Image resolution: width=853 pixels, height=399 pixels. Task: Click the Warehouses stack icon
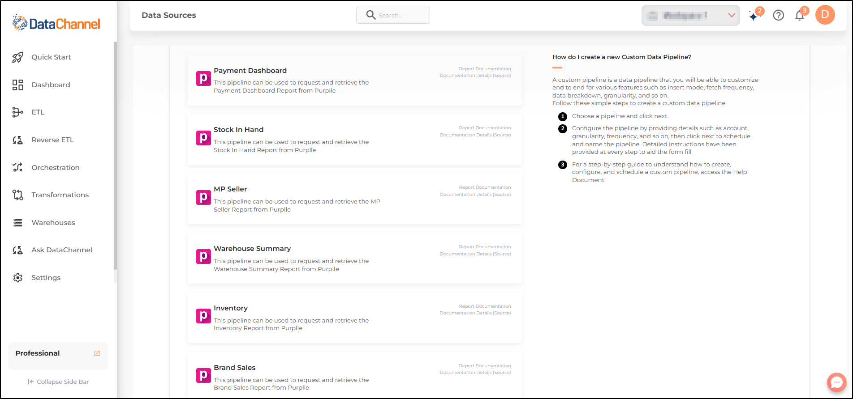click(x=17, y=223)
